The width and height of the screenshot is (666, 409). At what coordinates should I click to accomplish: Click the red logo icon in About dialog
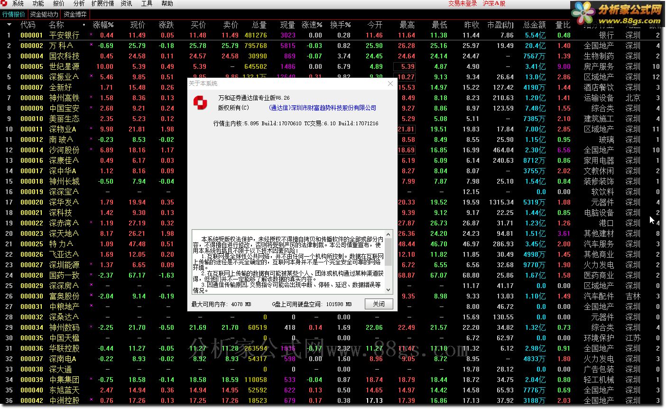point(200,102)
